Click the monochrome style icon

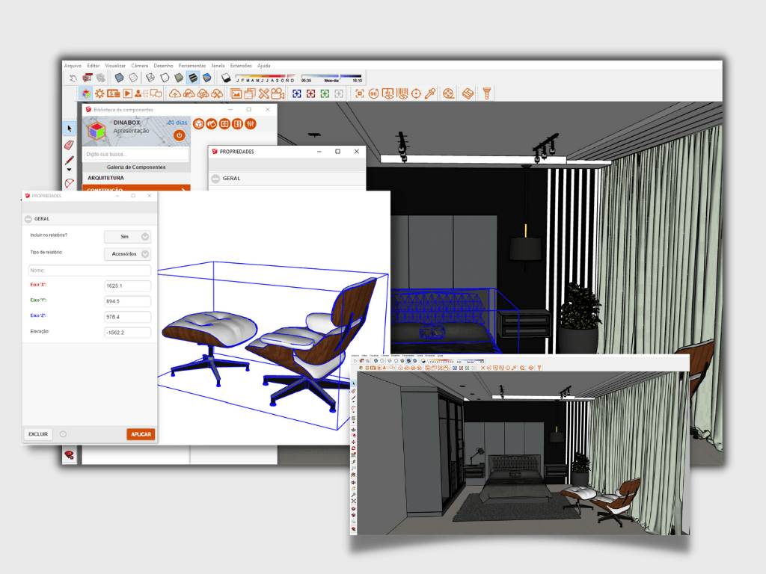coord(206,78)
